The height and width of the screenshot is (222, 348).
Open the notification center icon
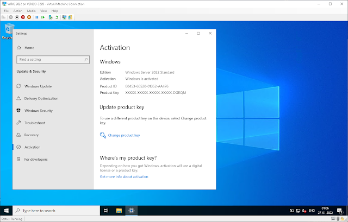pos(339,211)
